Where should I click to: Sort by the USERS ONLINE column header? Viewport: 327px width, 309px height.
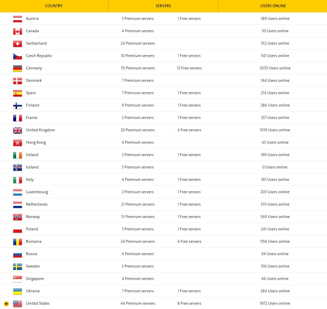(x=273, y=6)
